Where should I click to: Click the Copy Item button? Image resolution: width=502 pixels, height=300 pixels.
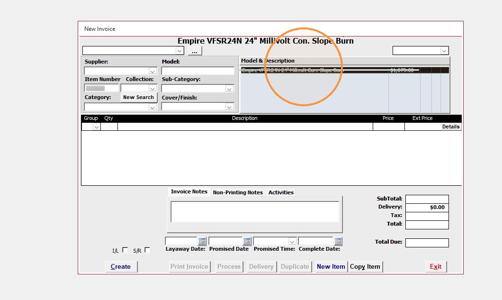(365, 267)
